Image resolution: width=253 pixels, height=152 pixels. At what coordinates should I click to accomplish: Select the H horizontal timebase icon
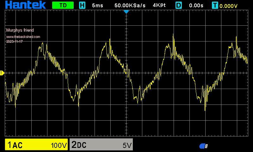(82, 5)
